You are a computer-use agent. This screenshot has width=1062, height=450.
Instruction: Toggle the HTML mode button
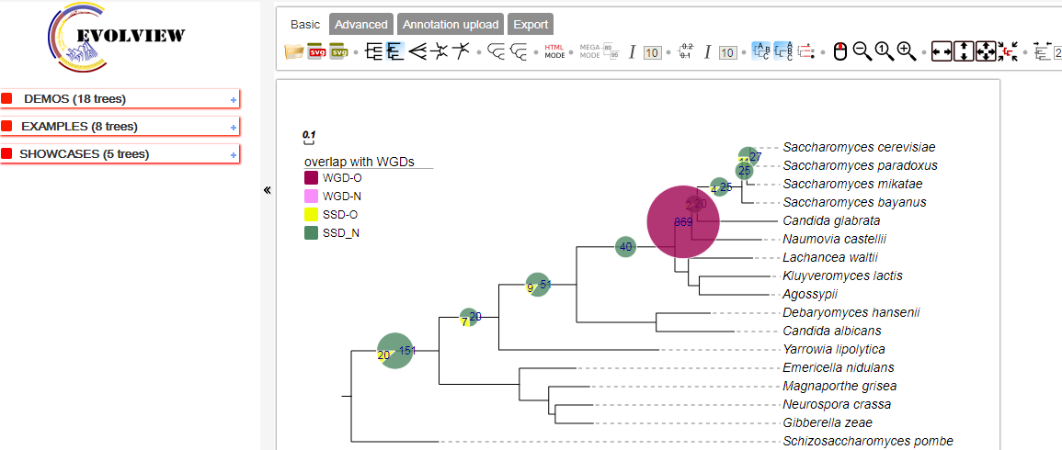pos(554,51)
